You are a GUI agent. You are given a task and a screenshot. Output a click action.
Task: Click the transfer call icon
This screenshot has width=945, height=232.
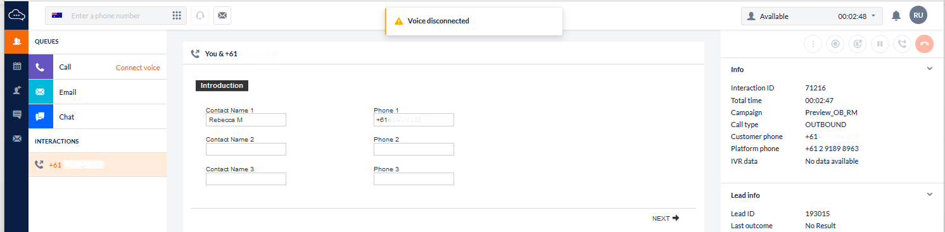click(x=902, y=44)
